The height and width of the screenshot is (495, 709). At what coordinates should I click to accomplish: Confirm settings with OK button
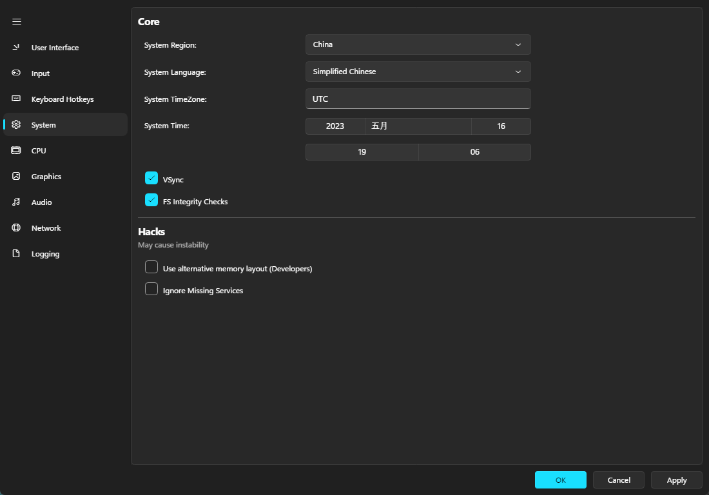click(561, 480)
